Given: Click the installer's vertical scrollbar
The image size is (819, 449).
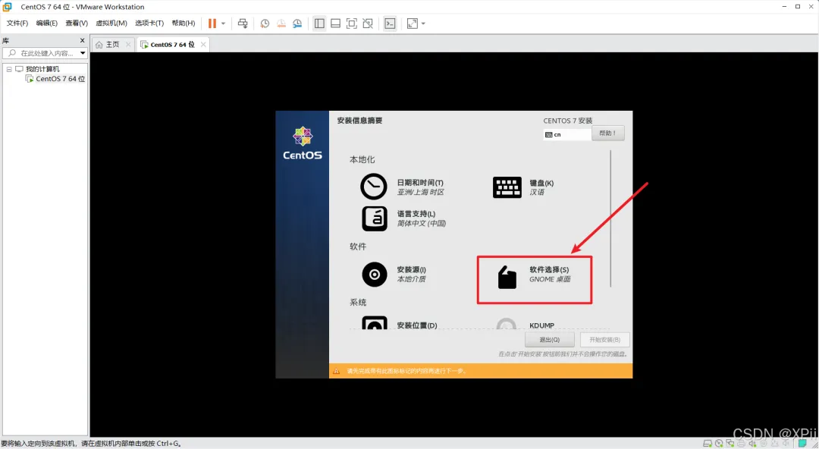Looking at the screenshot, I should 610,218.
